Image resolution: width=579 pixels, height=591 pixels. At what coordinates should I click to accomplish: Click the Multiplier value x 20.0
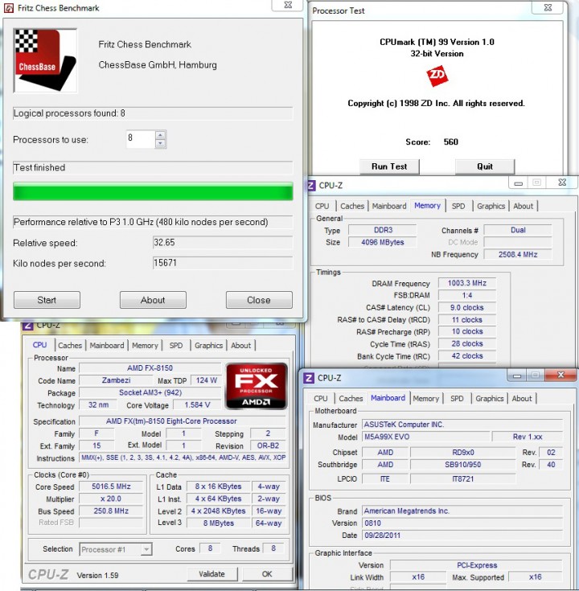pos(111,499)
